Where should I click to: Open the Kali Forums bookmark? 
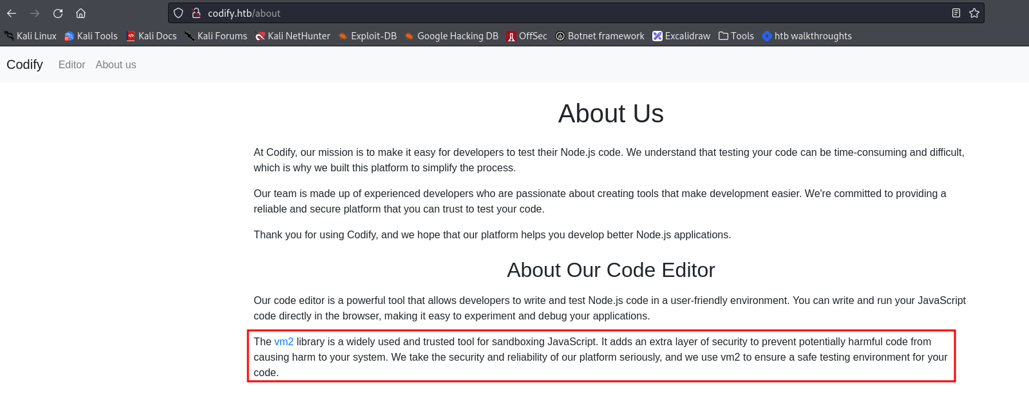pos(216,36)
